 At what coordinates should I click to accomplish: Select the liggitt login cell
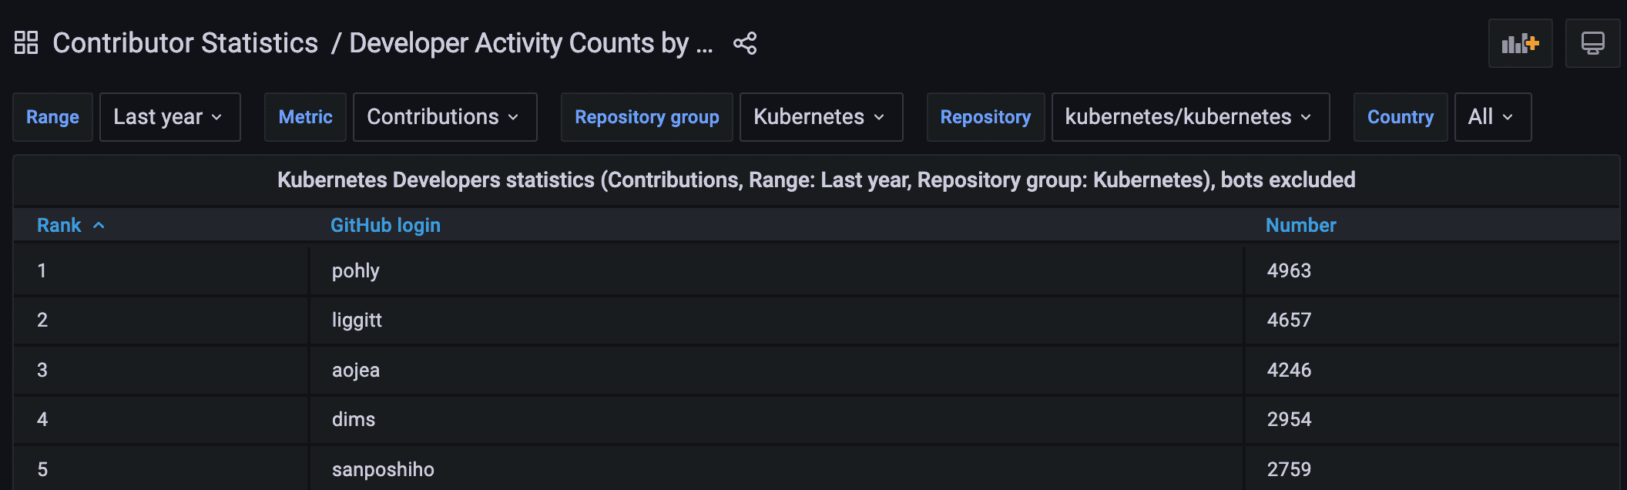pyautogui.click(x=357, y=321)
